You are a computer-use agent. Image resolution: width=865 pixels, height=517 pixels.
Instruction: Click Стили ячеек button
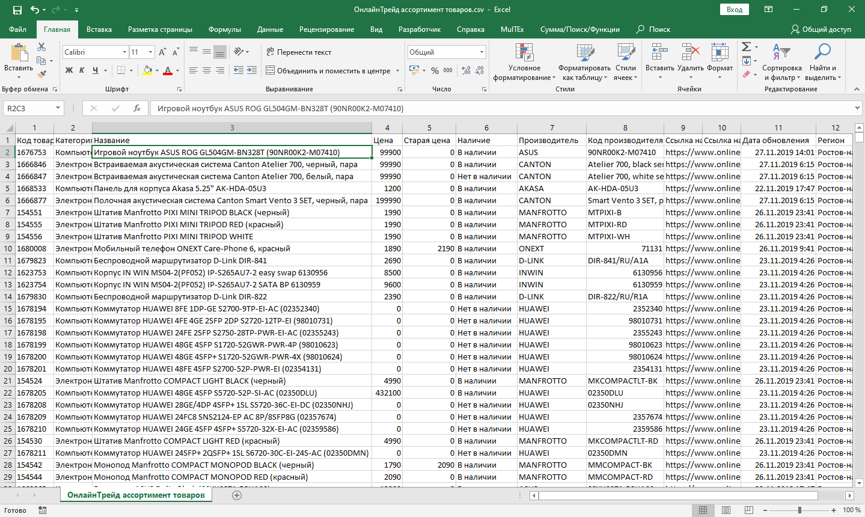tap(626, 63)
